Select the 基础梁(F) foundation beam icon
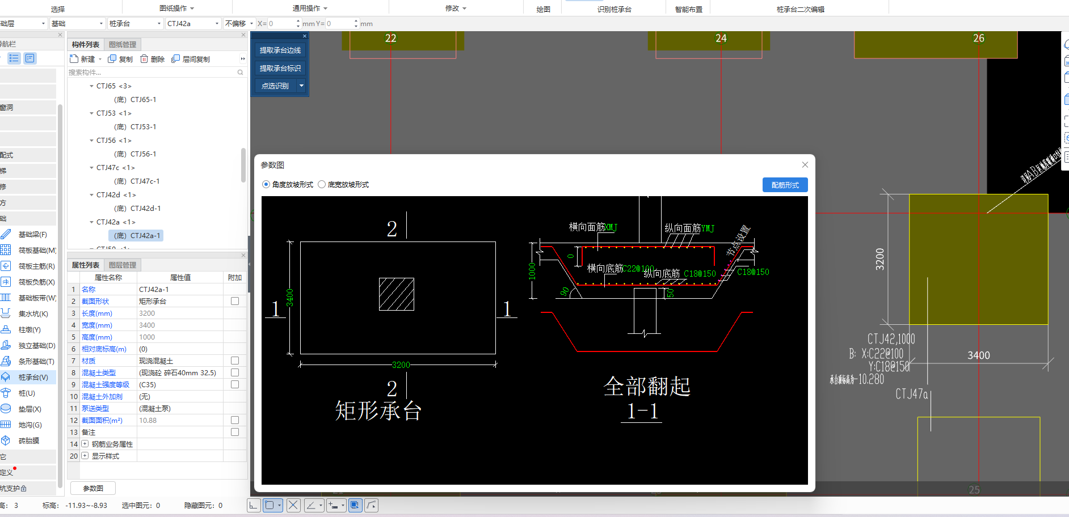 pyautogui.click(x=6, y=234)
